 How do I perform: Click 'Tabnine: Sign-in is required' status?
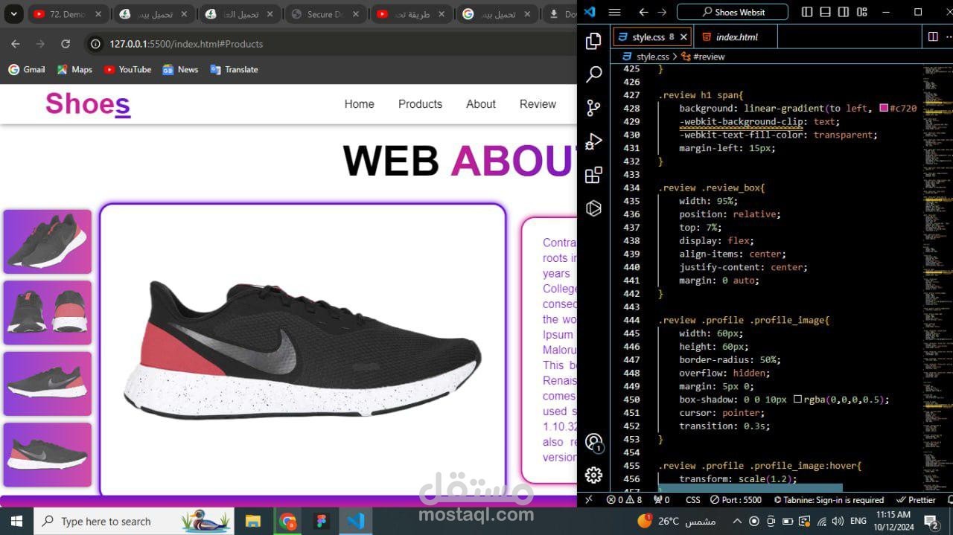(x=829, y=500)
